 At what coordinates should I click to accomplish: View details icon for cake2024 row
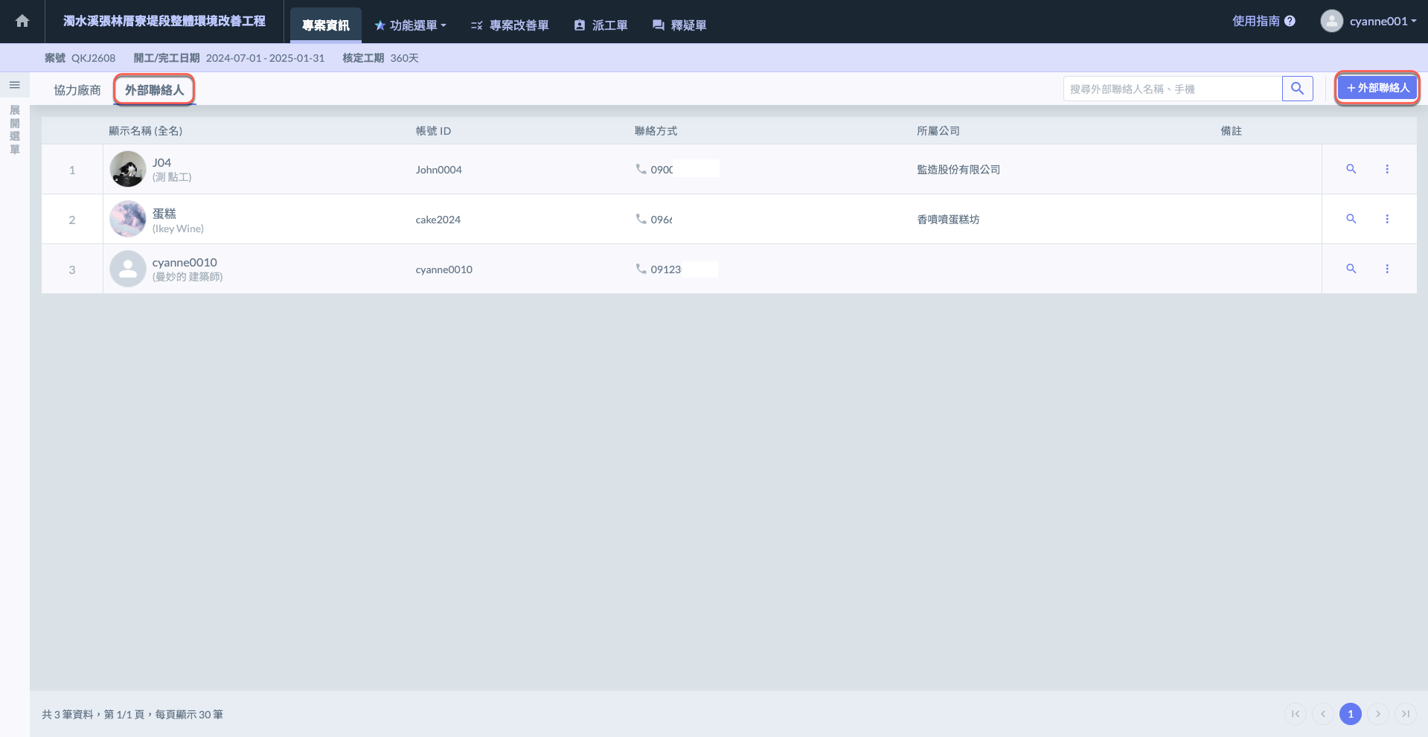click(x=1351, y=219)
